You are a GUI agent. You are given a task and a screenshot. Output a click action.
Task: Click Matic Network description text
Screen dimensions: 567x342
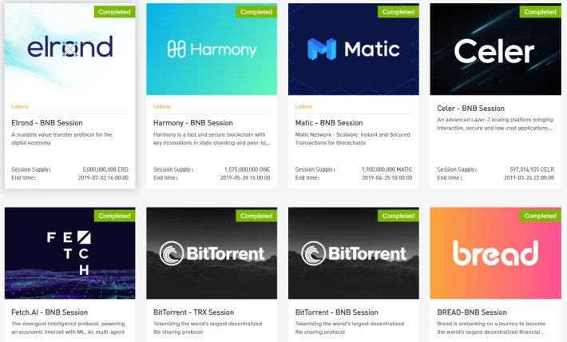pos(352,138)
